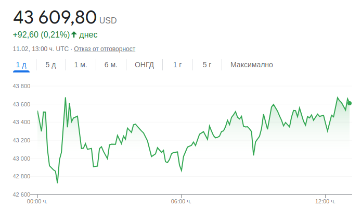361x207 pixels.
Task: Click the 12:00 ч. time axis label
Action: pos(325,201)
